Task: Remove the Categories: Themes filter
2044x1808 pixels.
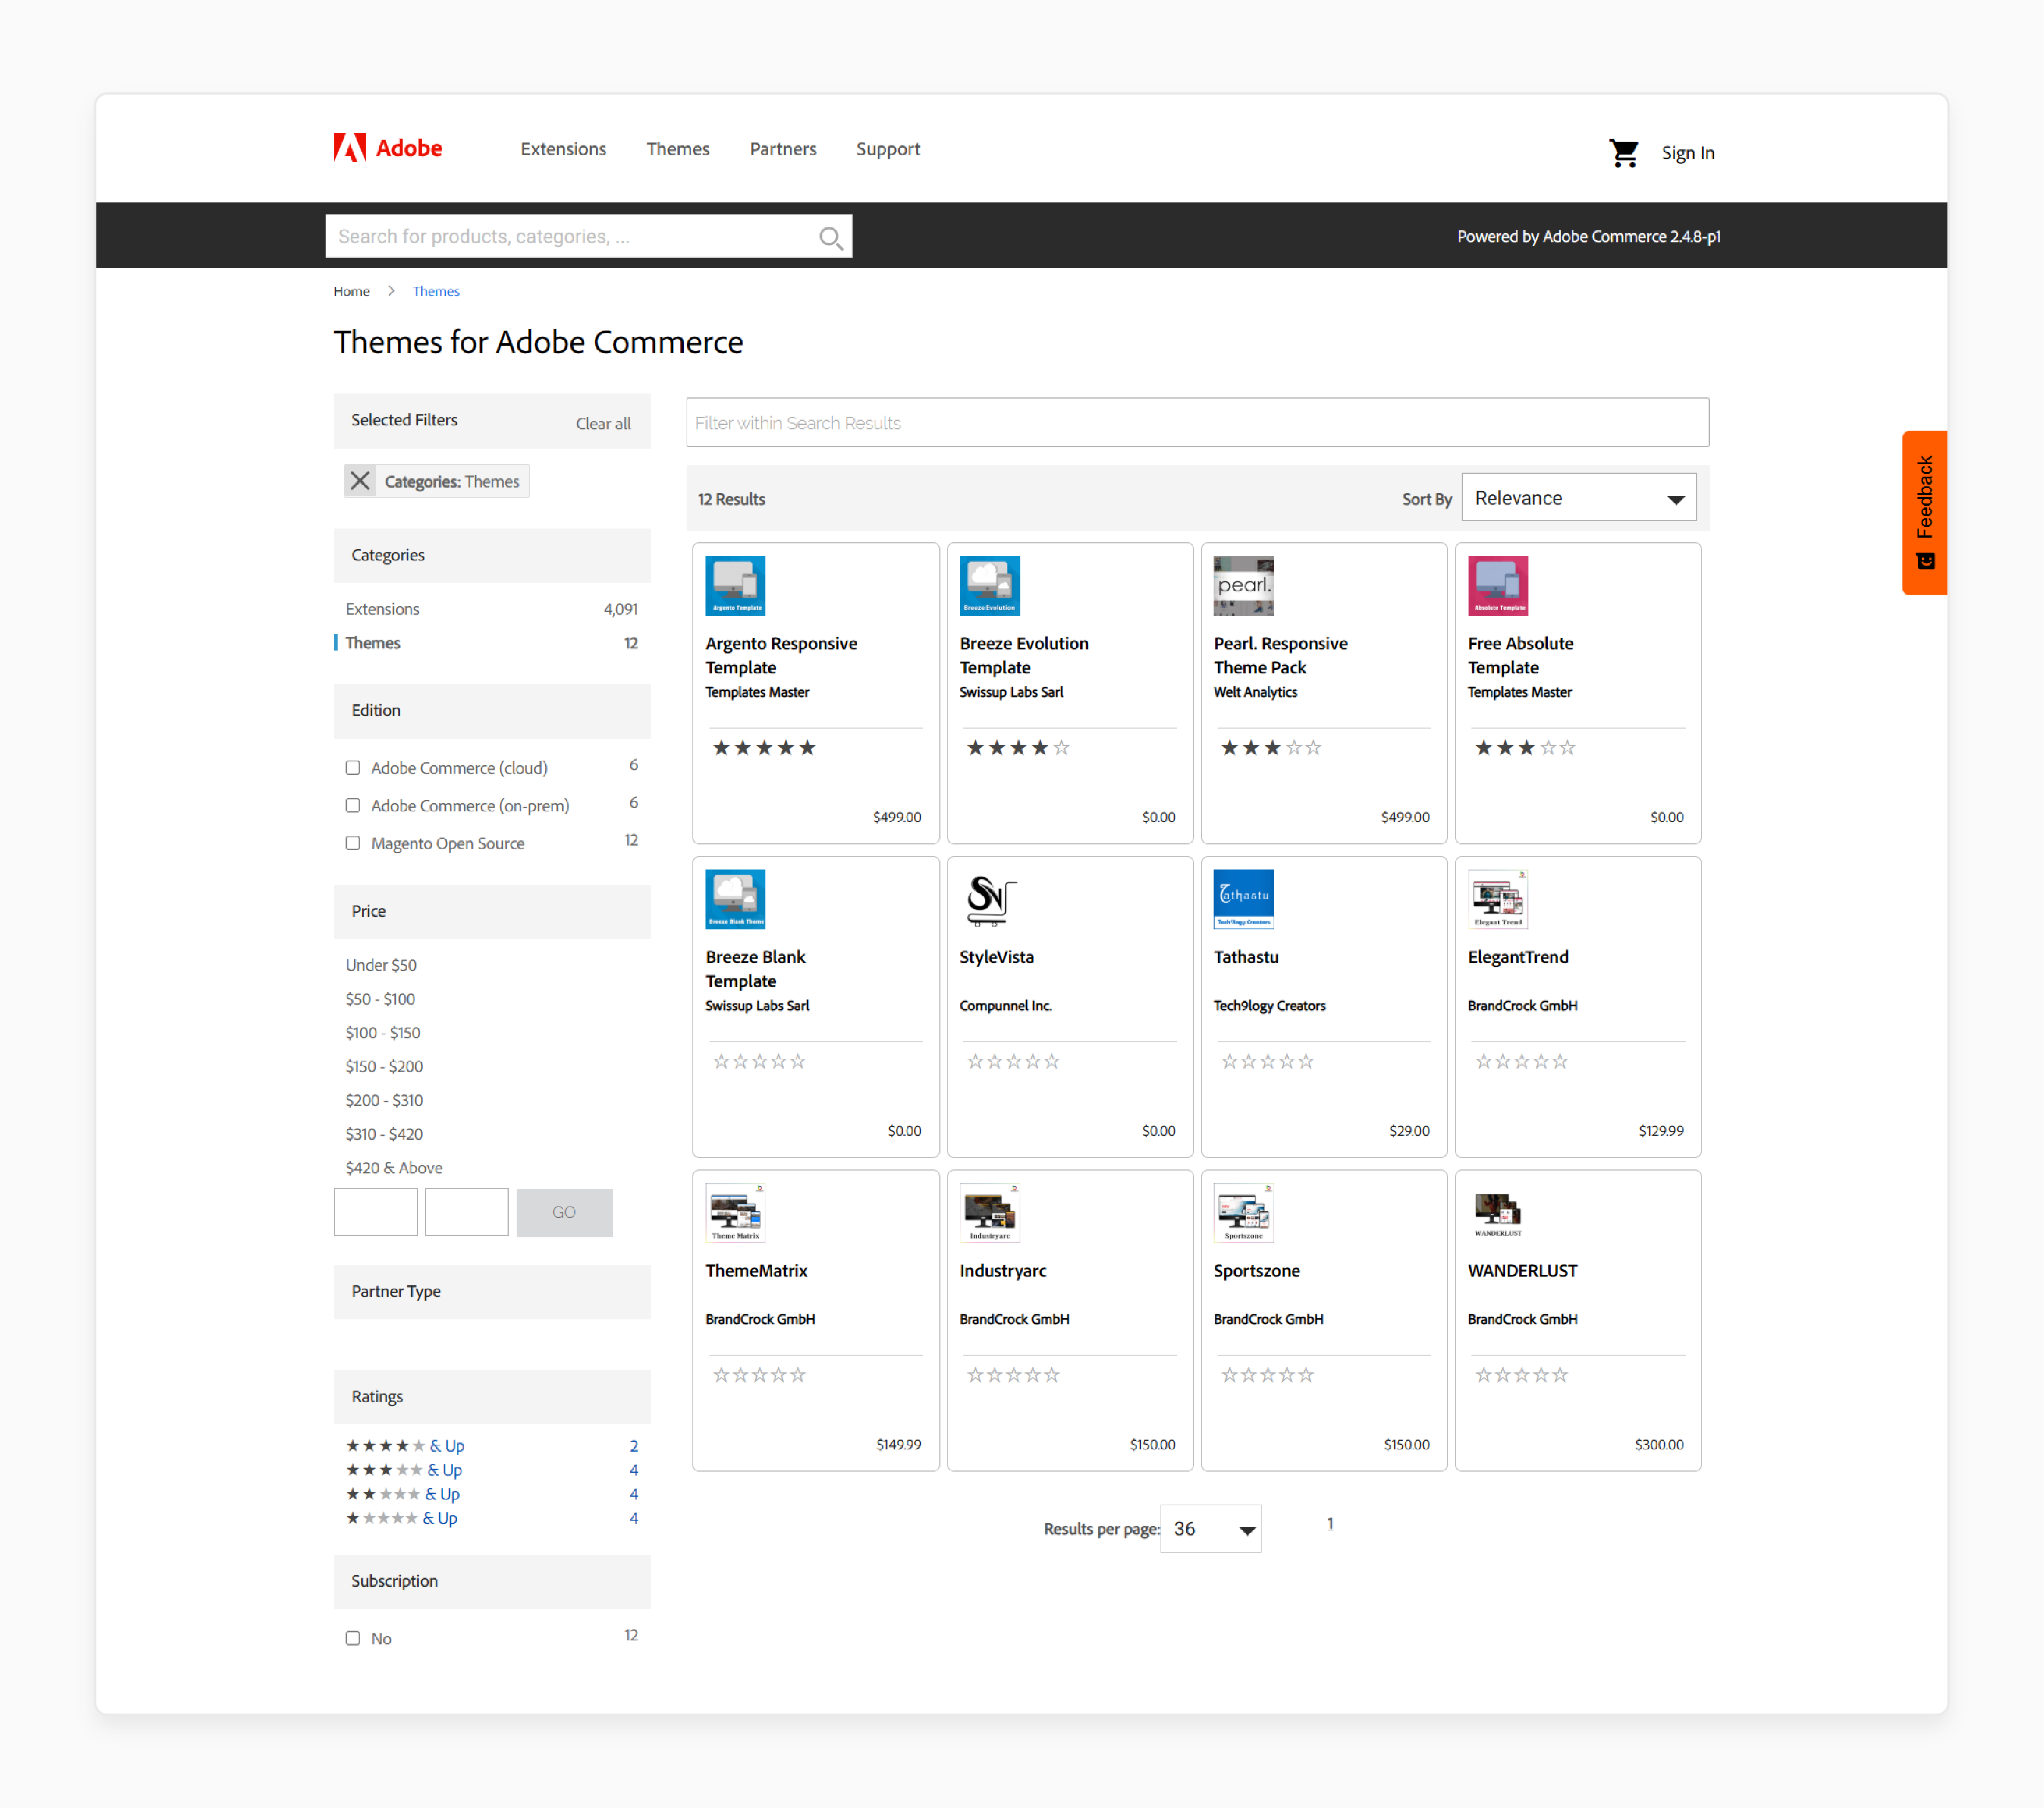Action: tap(360, 481)
